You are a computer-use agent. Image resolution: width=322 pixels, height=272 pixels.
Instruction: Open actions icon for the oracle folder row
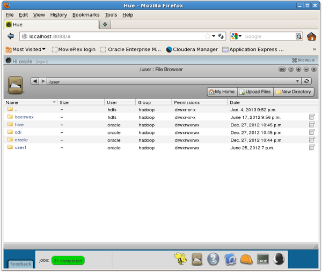[x=312, y=140]
